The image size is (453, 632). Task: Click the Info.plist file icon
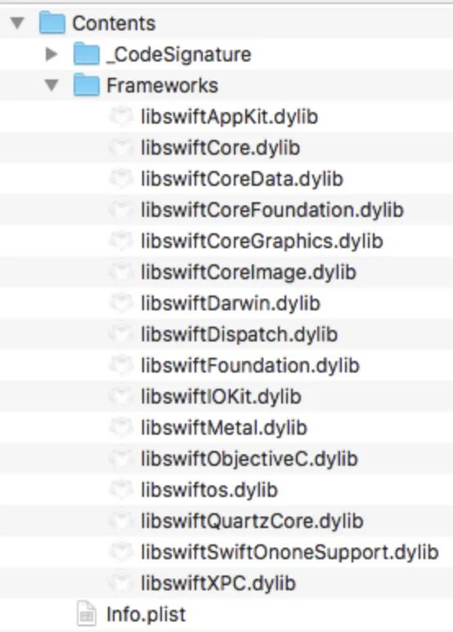pyautogui.click(x=86, y=614)
